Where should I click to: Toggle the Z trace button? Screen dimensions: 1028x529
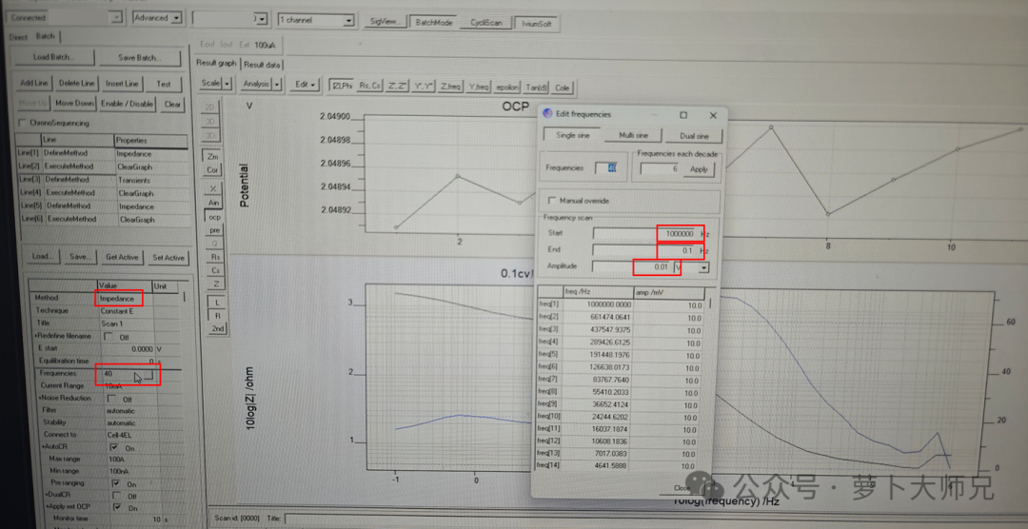point(216,284)
